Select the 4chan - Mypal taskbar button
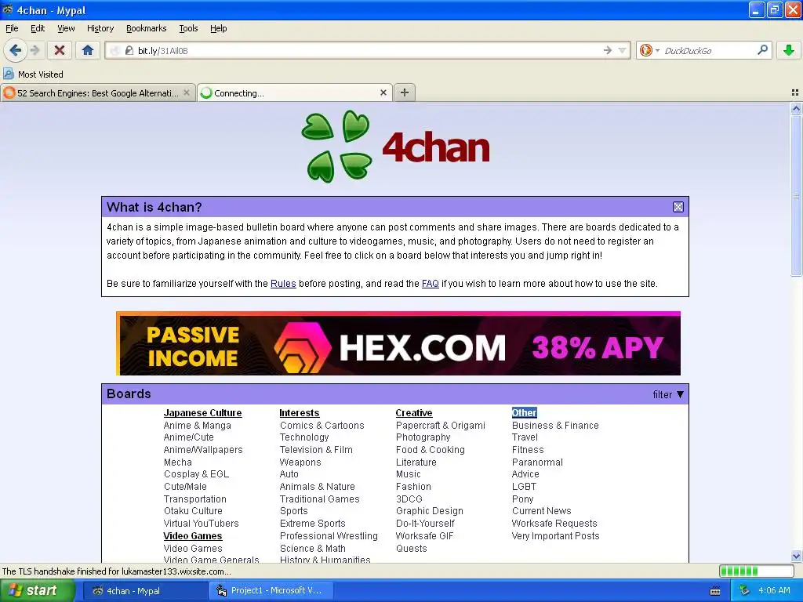This screenshot has width=803, height=602. [x=144, y=591]
